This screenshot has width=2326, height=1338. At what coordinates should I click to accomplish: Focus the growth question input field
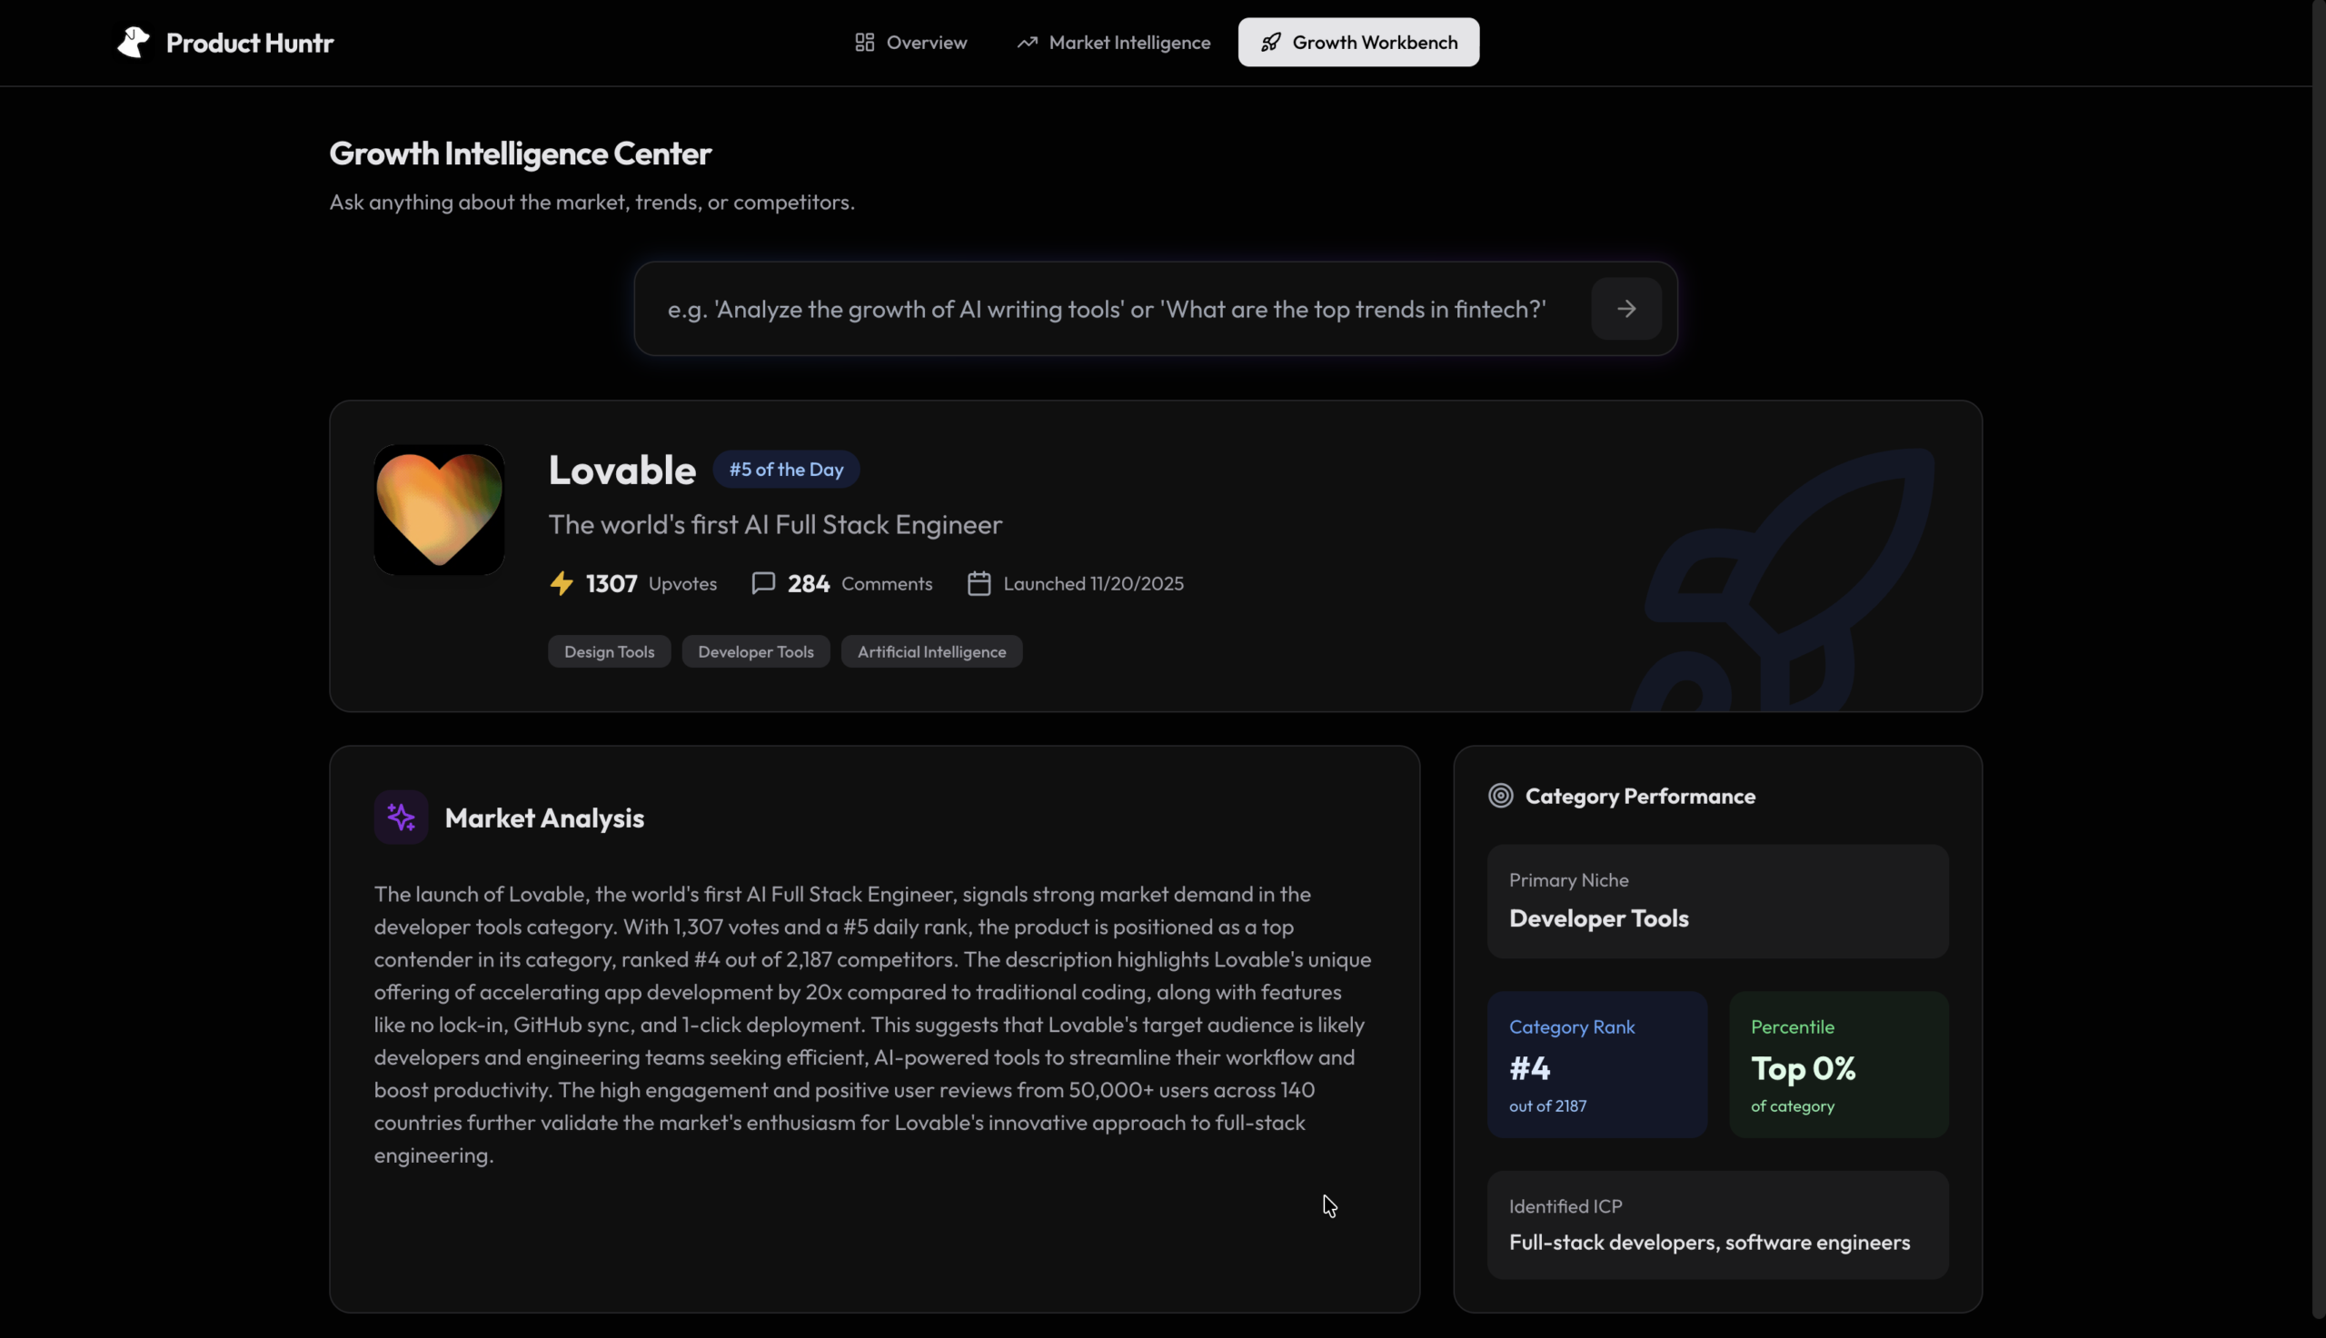(x=1107, y=309)
